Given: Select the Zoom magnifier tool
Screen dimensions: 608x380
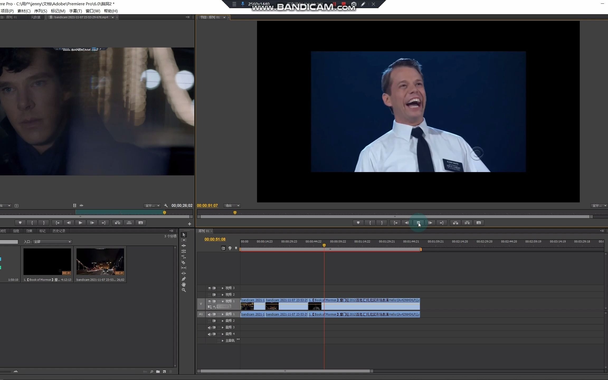Looking at the screenshot, I should pos(184,290).
